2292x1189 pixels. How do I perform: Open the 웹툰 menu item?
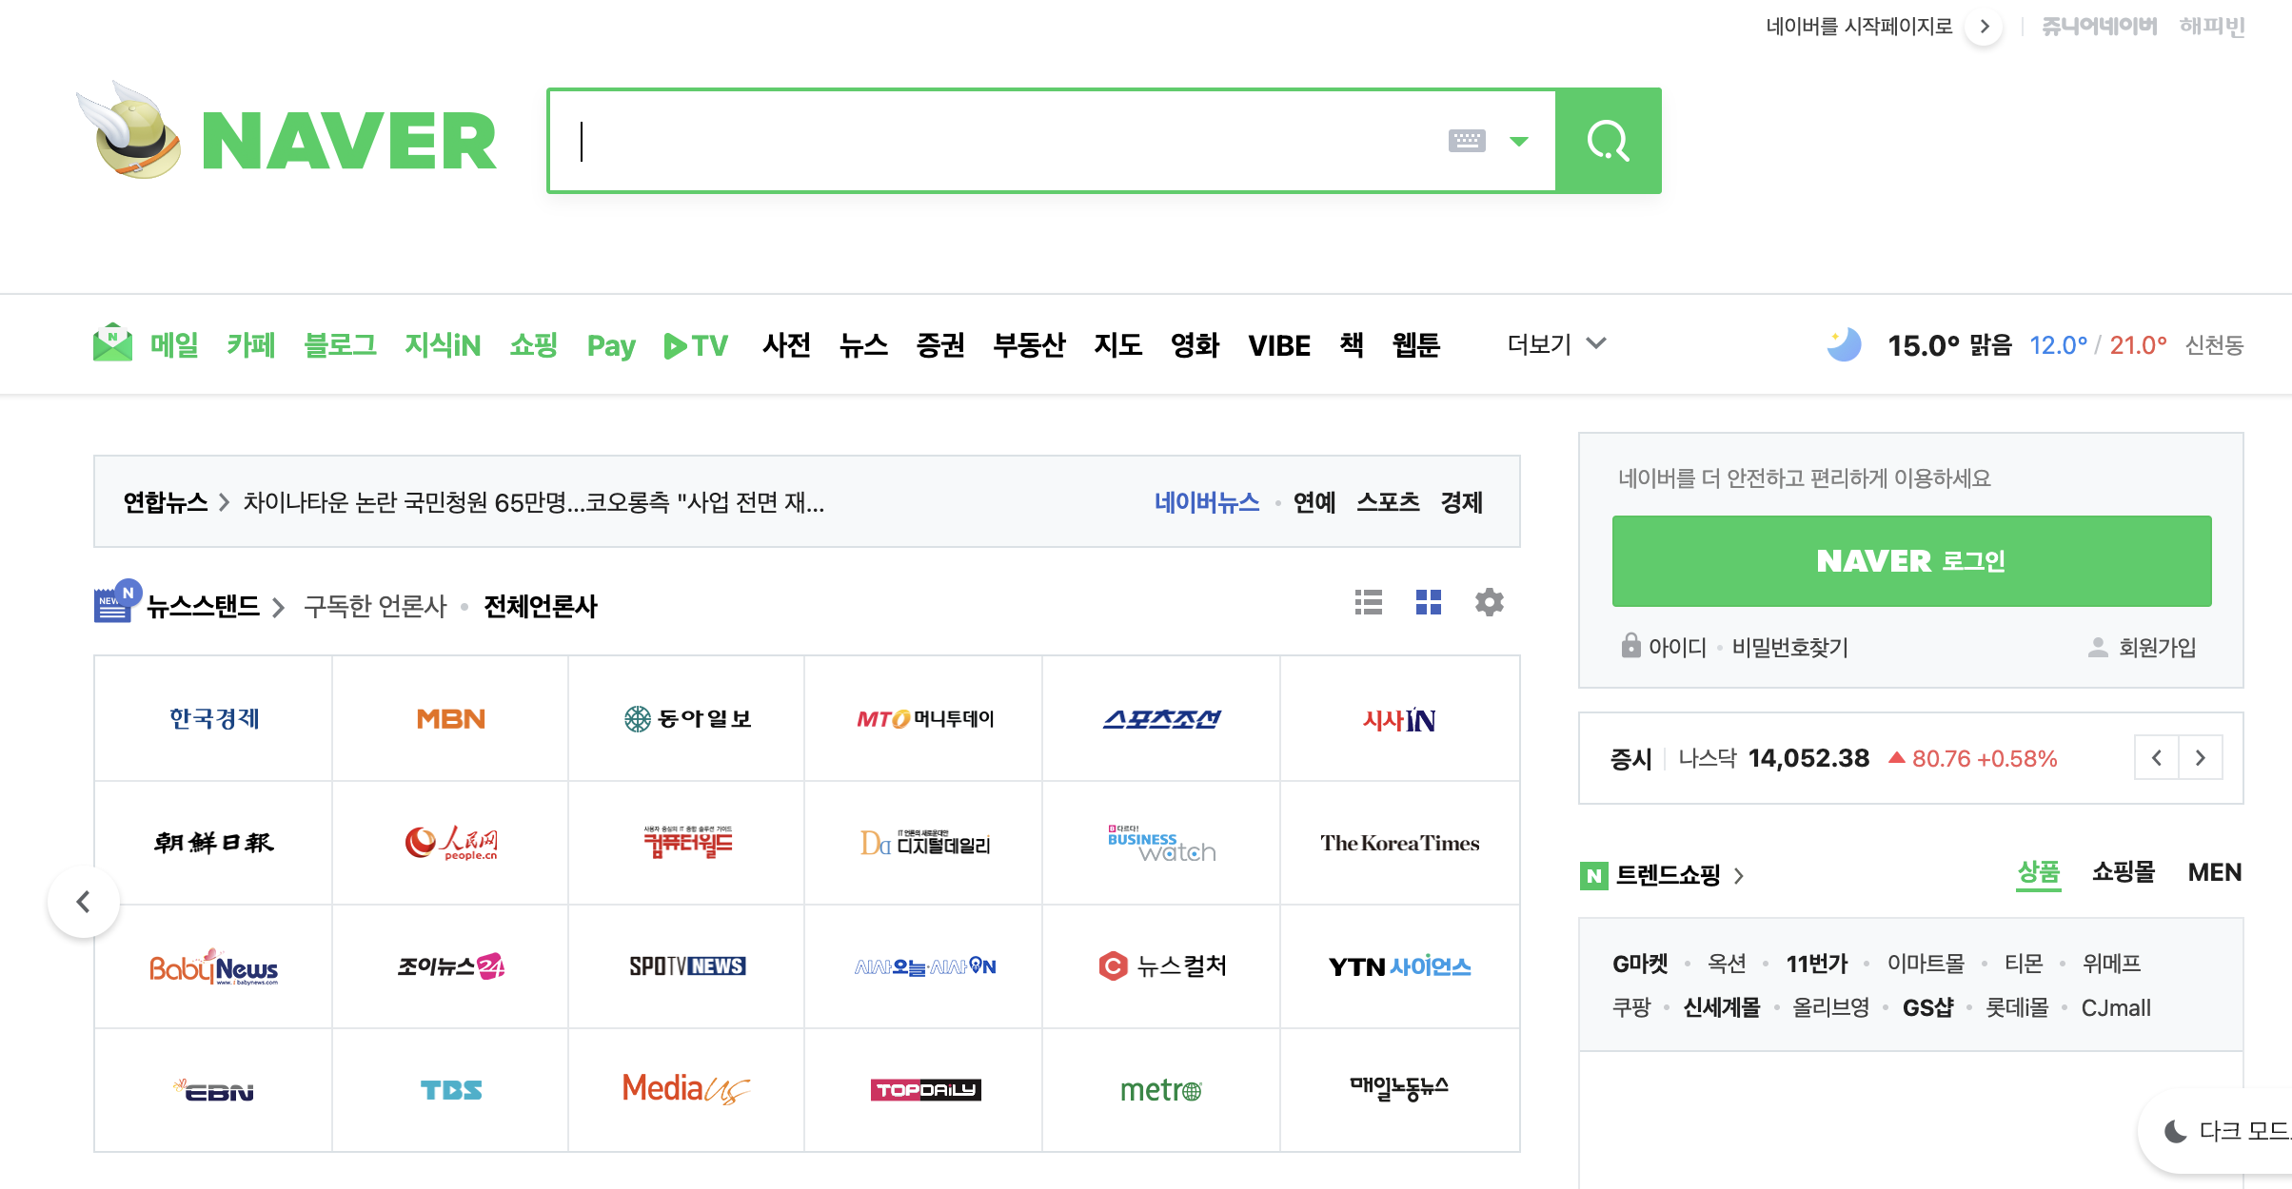coord(1415,344)
